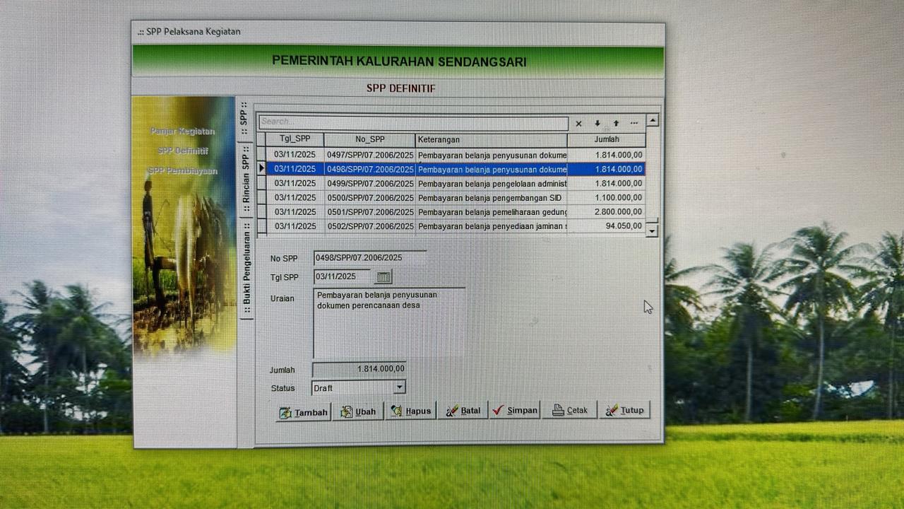
Task: Click the Tambah button to add SPP
Action: click(x=304, y=411)
